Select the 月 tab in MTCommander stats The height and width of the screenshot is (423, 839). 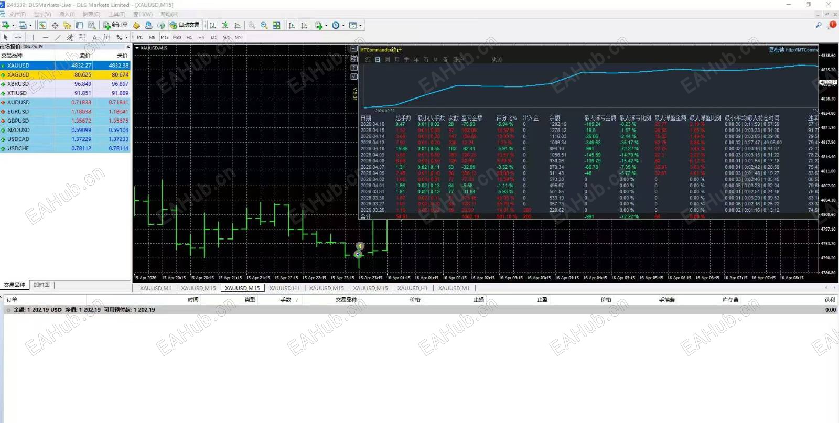397,60
